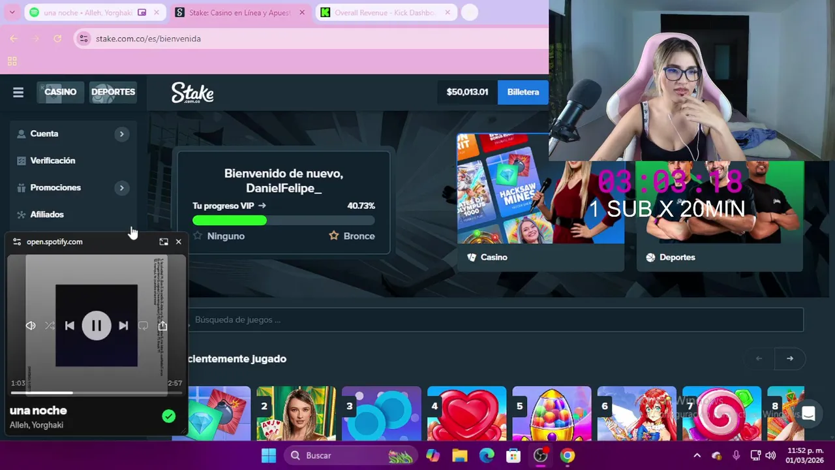Open the browser apps grid icon
Screen dimensions: 835x470
point(12,61)
